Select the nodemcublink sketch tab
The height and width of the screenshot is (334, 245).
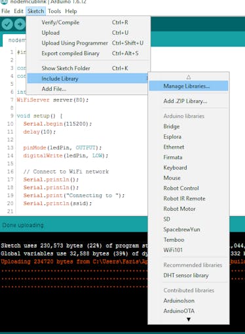14,40
